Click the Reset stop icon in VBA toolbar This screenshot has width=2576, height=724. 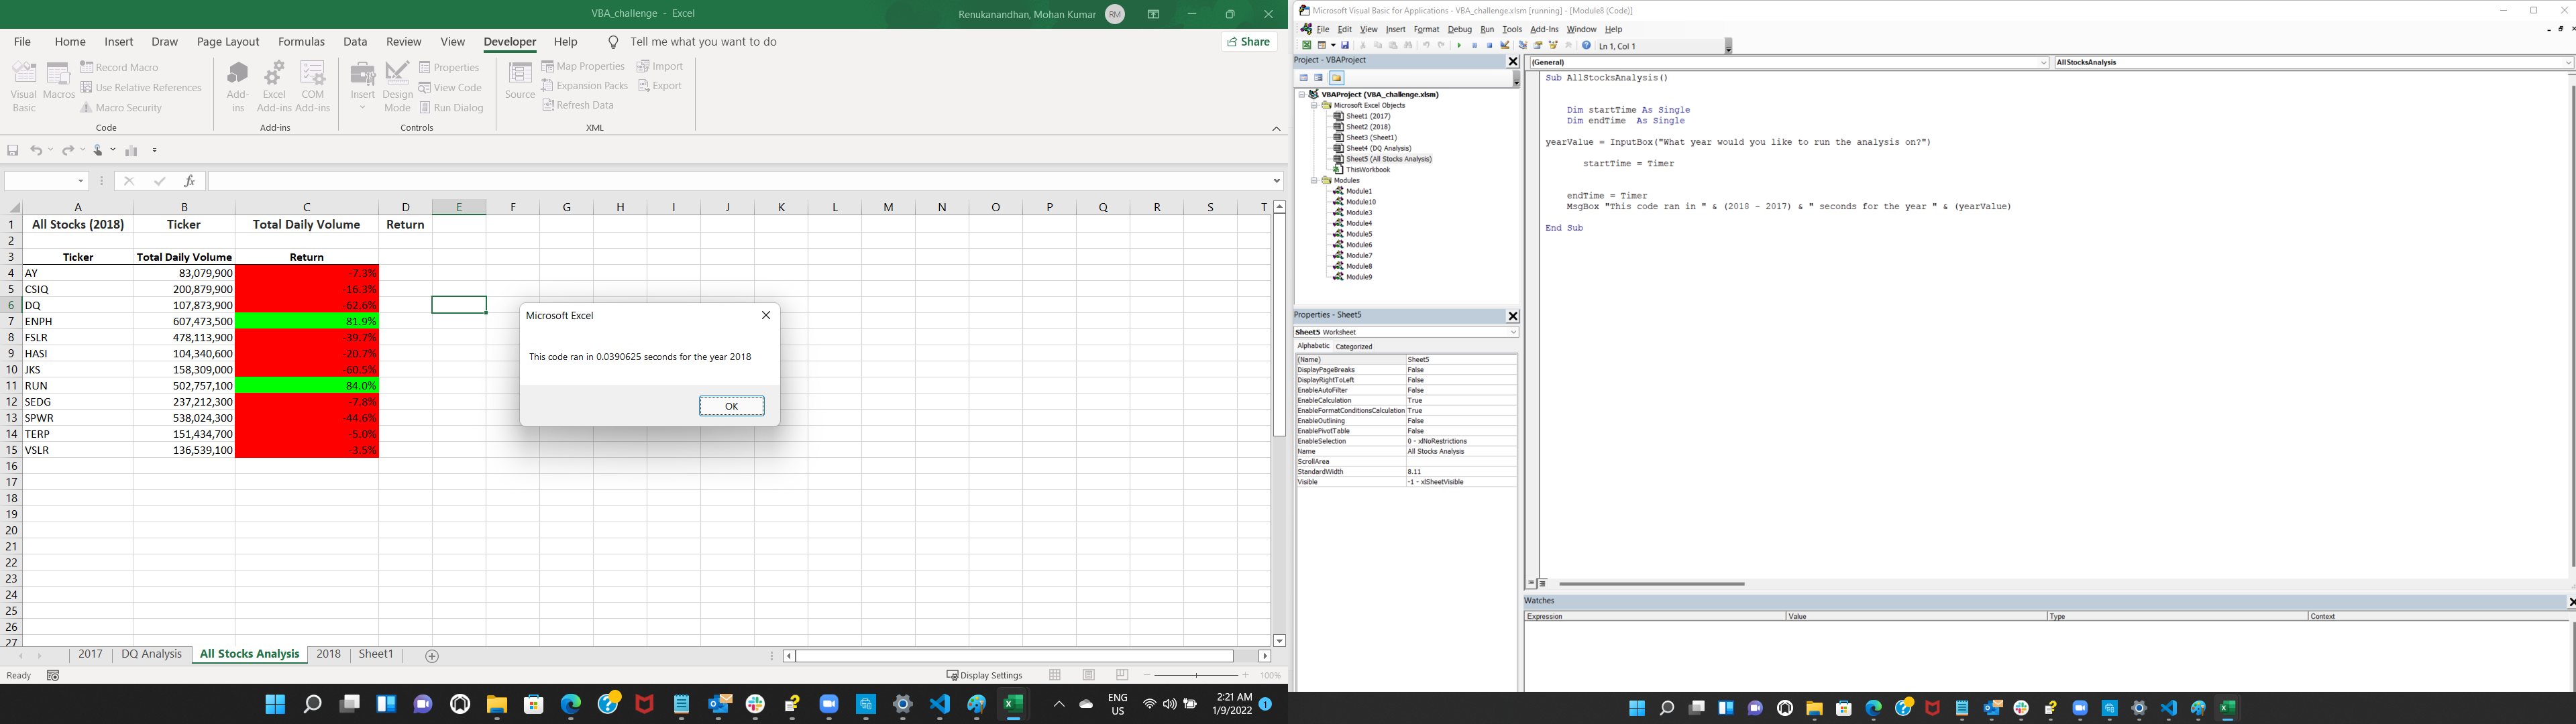[x=1490, y=46]
